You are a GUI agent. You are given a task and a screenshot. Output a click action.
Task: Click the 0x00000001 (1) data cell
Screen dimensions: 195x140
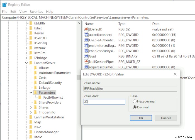(x=164, y=45)
